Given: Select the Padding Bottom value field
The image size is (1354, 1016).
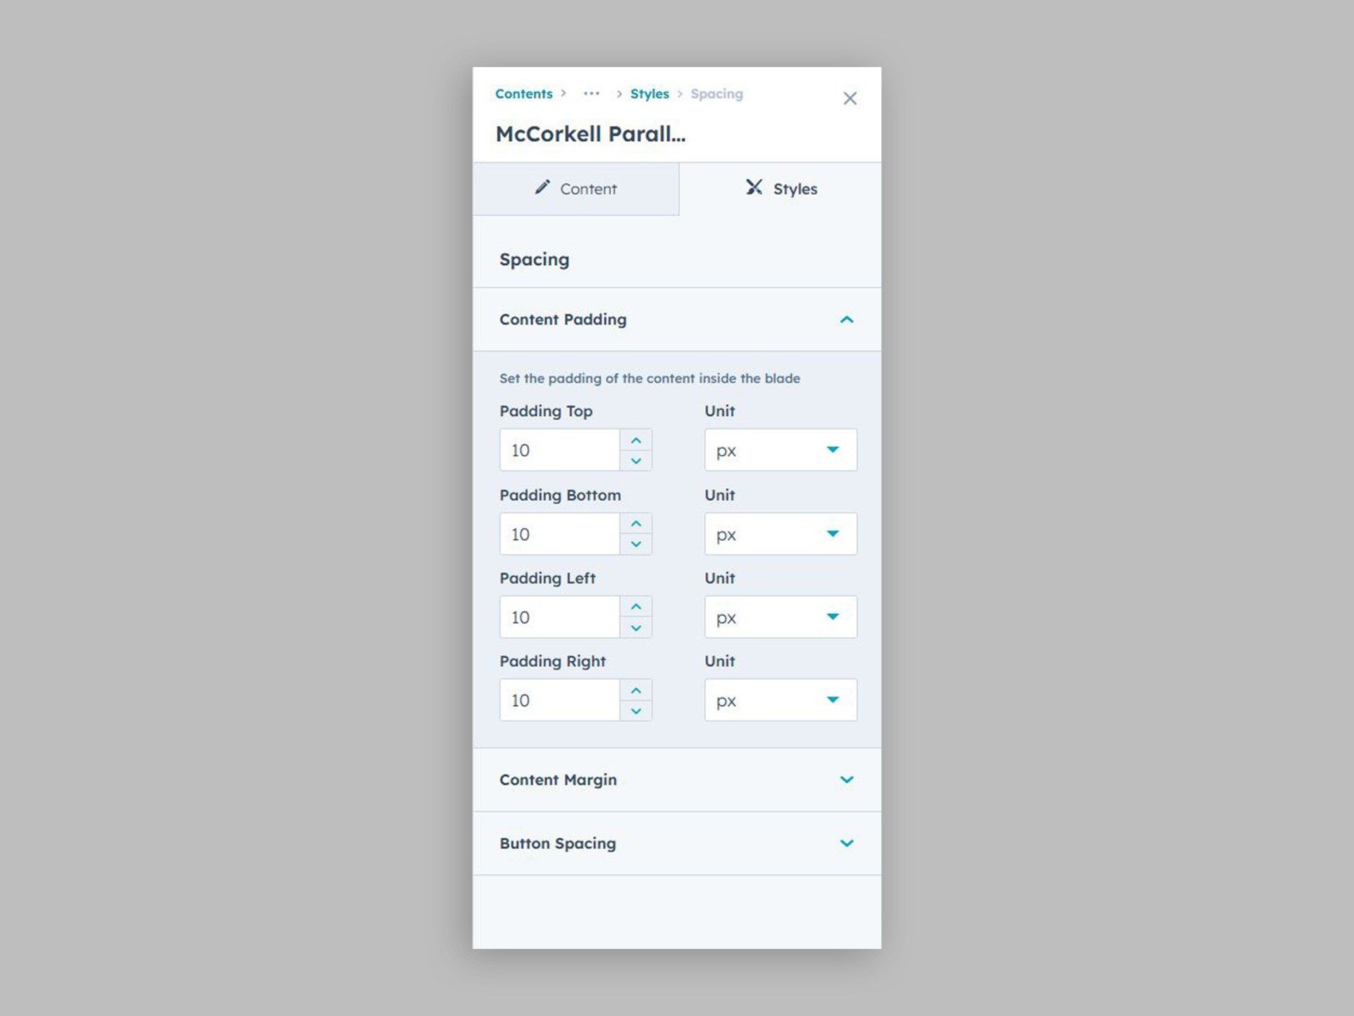Looking at the screenshot, I should coord(559,533).
